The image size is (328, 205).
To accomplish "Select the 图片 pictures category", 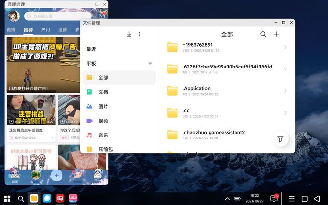I will tap(119, 106).
